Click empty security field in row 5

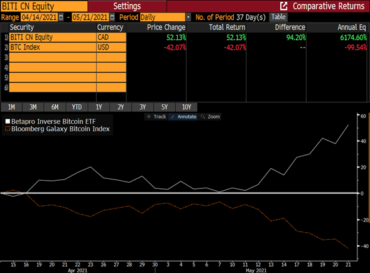tap(53, 77)
